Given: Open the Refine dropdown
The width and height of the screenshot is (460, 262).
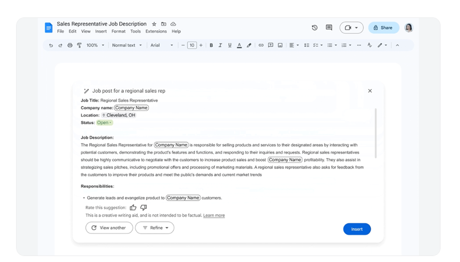Looking at the screenshot, I should pyautogui.click(x=155, y=228).
